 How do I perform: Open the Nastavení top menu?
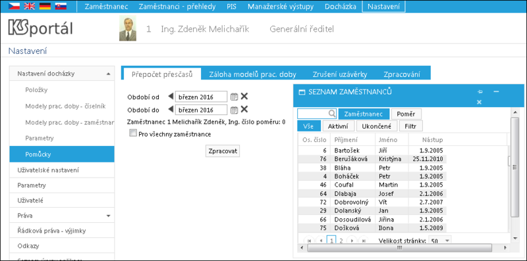tap(383, 7)
